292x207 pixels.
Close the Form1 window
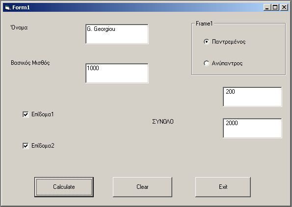point(284,7)
